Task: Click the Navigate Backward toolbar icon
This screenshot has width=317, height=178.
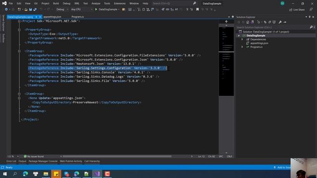Action: (6, 9)
